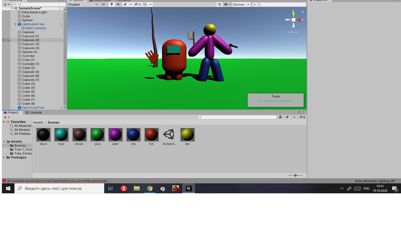401x225 pixels.
Task: Toggle scene grid visibility icon
Action: click(x=145, y=5)
